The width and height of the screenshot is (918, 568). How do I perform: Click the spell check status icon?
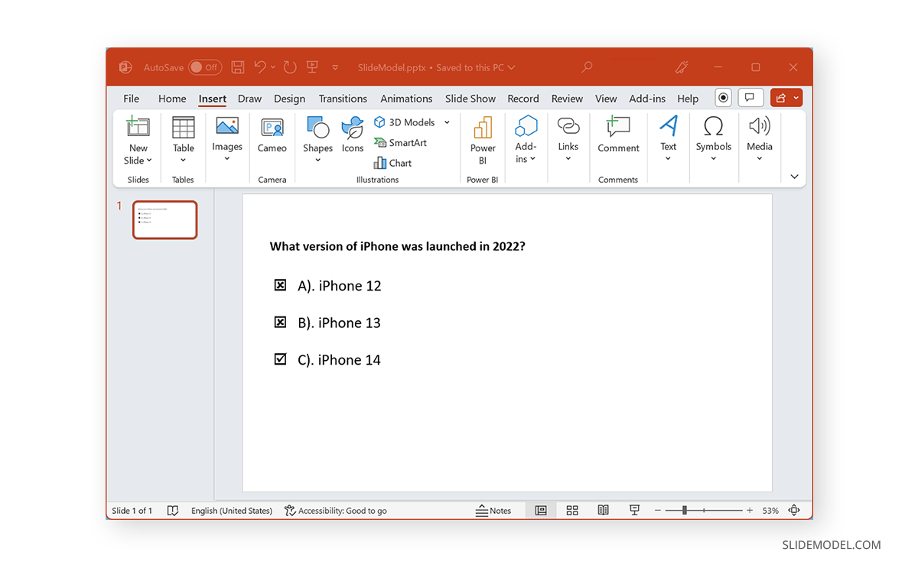click(173, 511)
